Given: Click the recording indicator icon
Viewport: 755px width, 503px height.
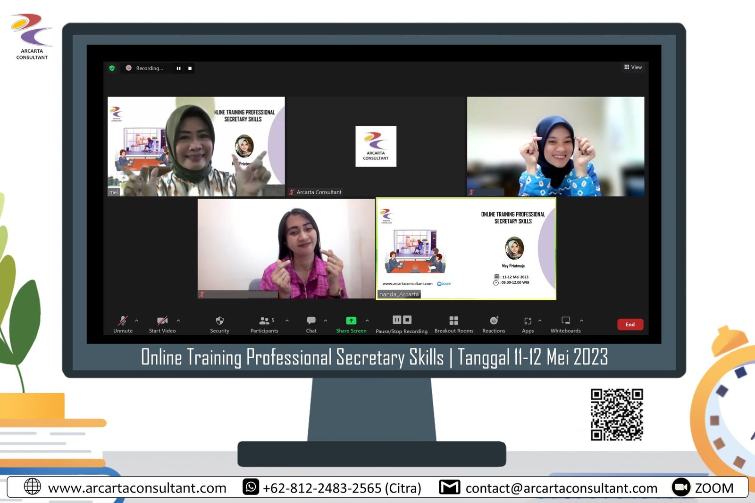Looking at the screenshot, I should pyautogui.click(x=128, y=68).
